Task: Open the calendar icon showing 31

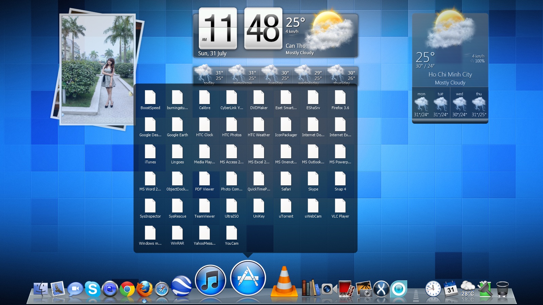Action: click(451, 289)
